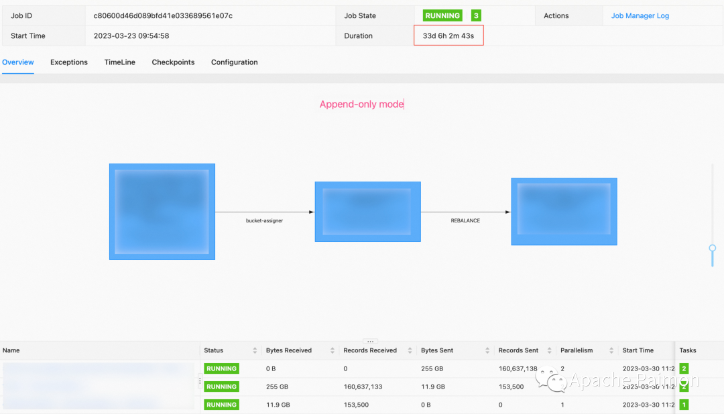724x414 pixels.
Task: Click the 0 B bytes sent cell
Action: coord(426,405)
